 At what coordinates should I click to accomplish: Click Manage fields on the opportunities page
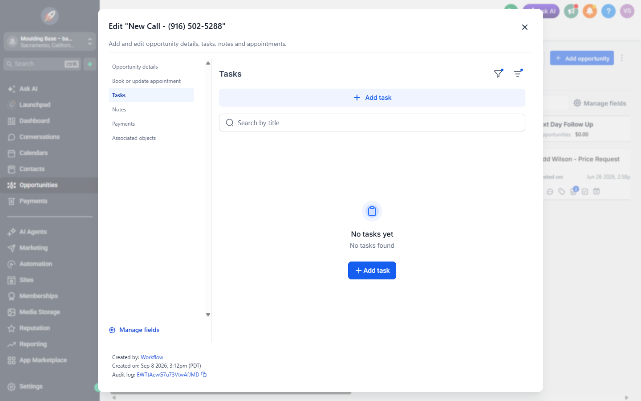(x=600, y=103)
